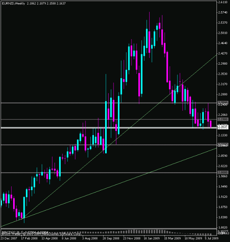
Task: Click the 8 Jun 2008 date label
Action: (69, 238)
